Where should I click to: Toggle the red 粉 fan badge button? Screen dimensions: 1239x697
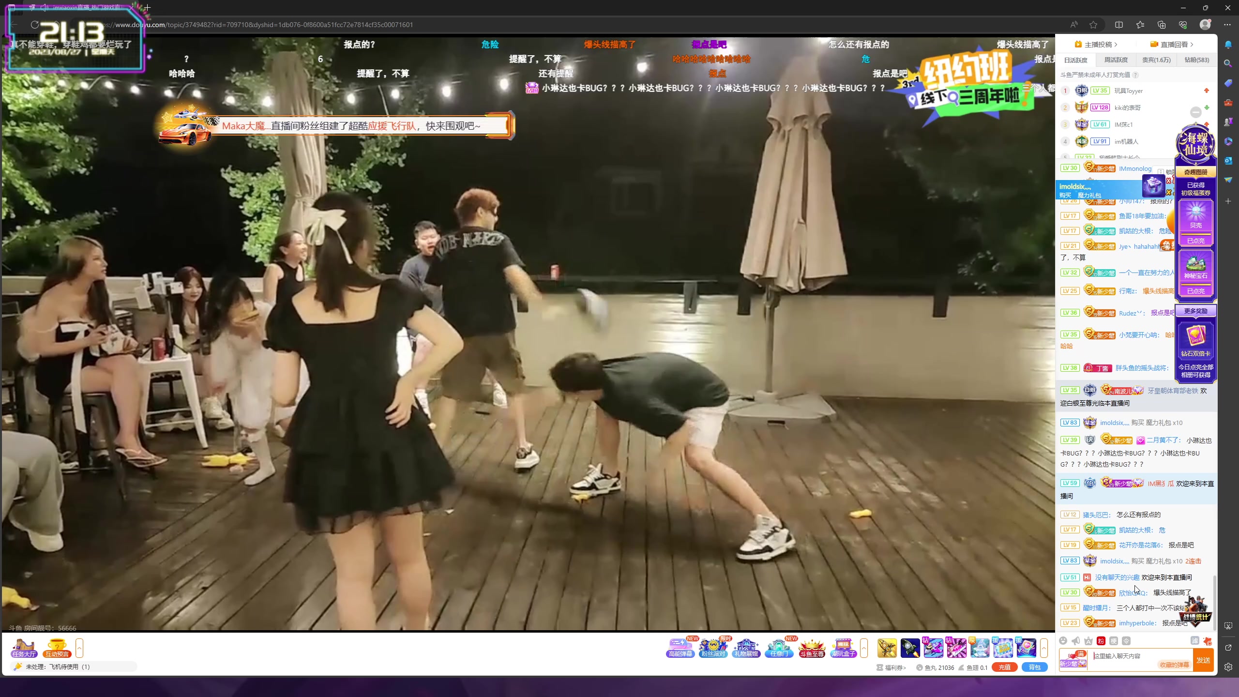coord(1101,641)
